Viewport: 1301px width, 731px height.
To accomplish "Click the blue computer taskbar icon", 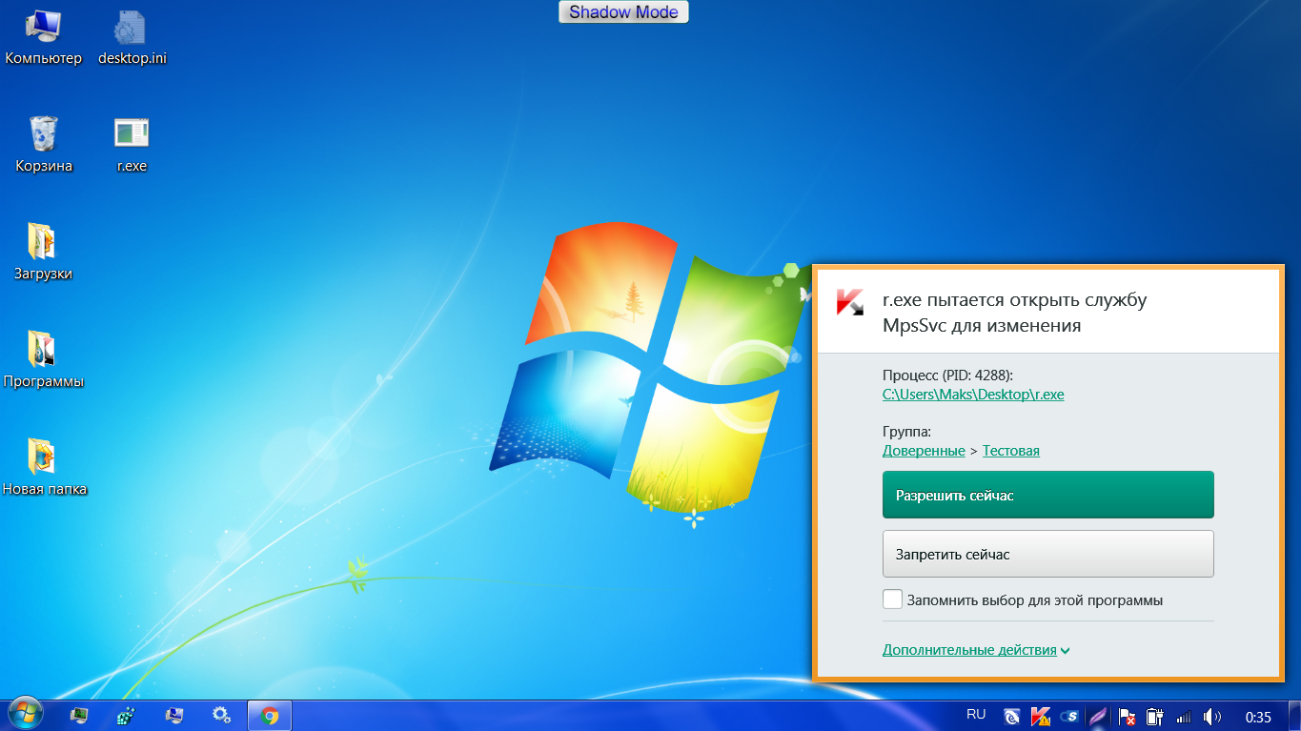I will pyautogui.click(x=173, y=715).
